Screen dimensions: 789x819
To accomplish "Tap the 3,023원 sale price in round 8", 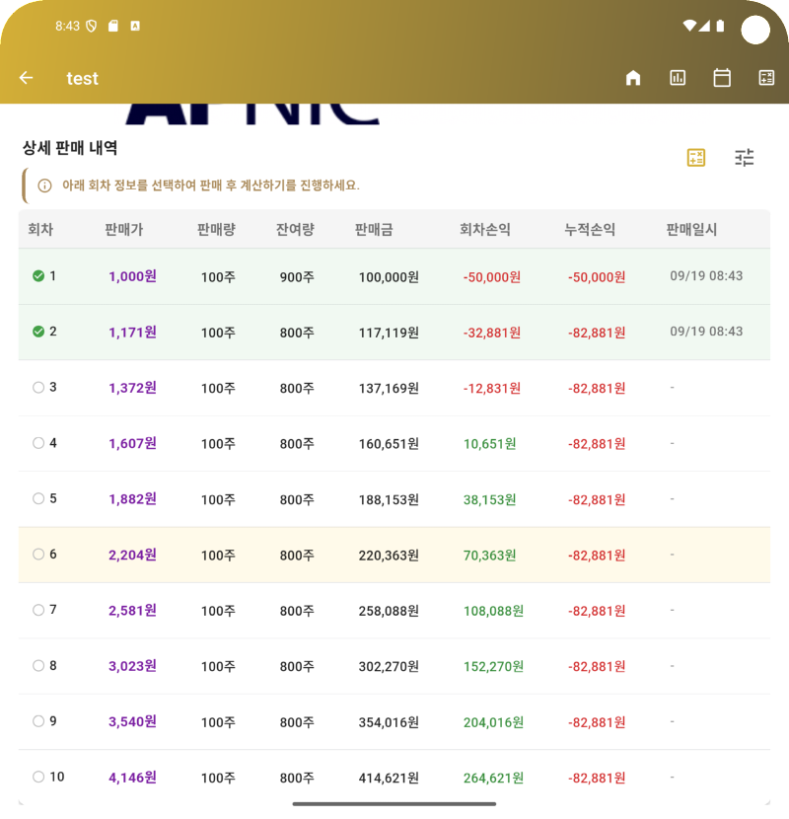I will (x=132, y=666).
